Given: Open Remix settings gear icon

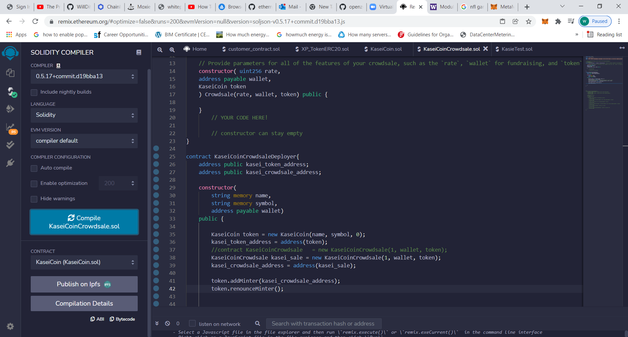Looking at the screenshot, I should click(x=10, y=326).
